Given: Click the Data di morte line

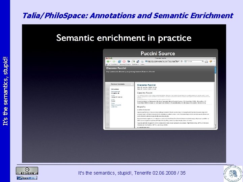Looking at the screenshot, I should click(x=146, y=89).
